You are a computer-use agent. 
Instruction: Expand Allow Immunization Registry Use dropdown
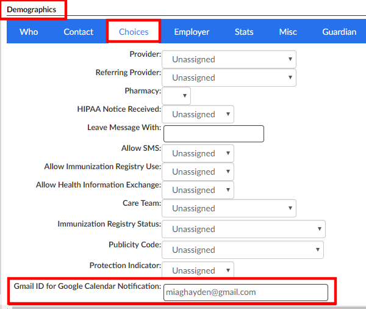coord(198,172)
